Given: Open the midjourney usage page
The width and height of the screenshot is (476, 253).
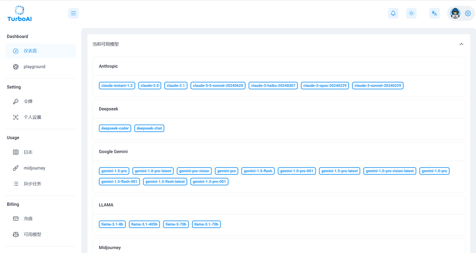Looking at the screenshot, I should 40,168.
